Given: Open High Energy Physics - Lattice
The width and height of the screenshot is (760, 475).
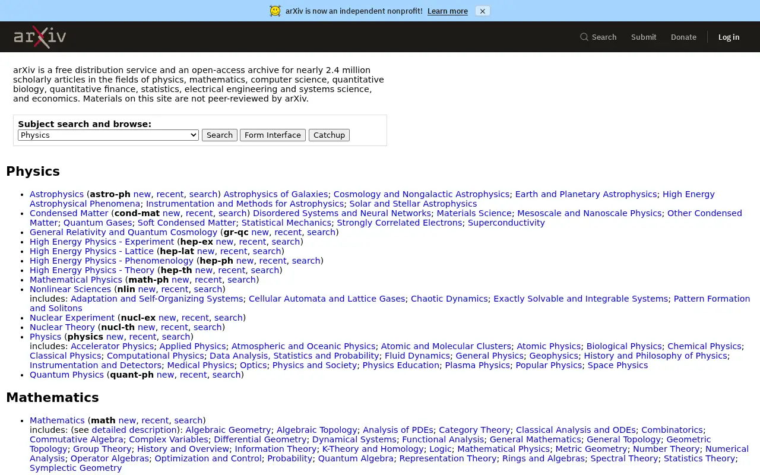Looking at the screenshot, I should [91, 251].
